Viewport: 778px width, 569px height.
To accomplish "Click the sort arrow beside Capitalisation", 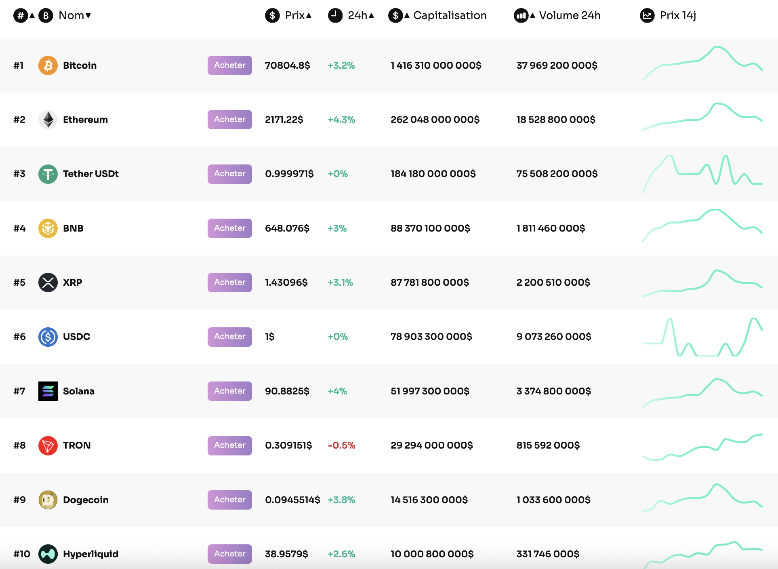I will tap(406, 15).
